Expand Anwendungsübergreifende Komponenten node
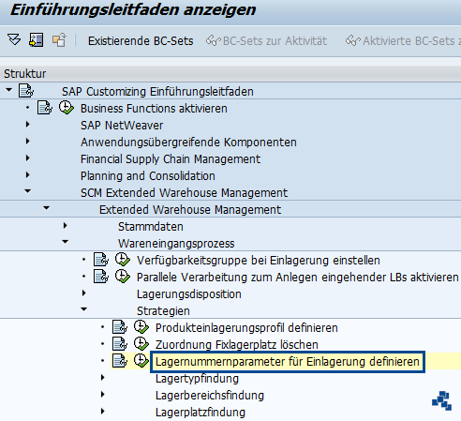This screenshot has width=461, height=421. click(x=28, y=142)
